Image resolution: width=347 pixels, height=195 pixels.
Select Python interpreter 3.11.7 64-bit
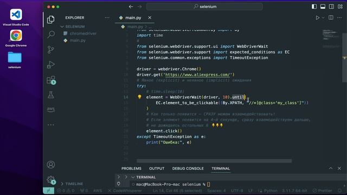(x=294, y=191)
